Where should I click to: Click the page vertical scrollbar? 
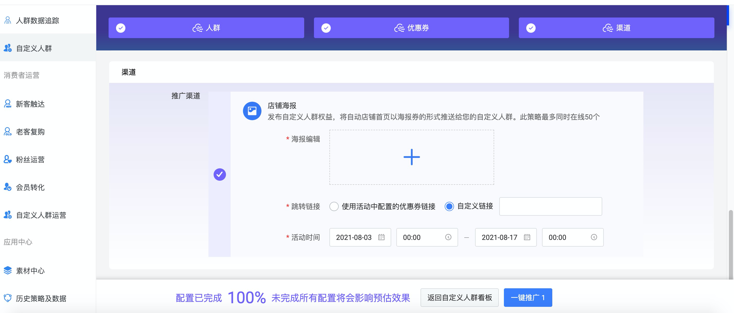pyautogui.click(x=731, y=244)
